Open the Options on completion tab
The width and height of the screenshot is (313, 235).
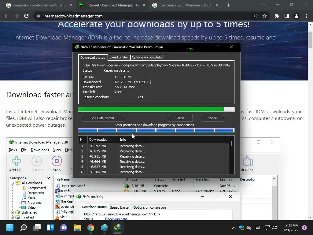(x=148, y=57)
